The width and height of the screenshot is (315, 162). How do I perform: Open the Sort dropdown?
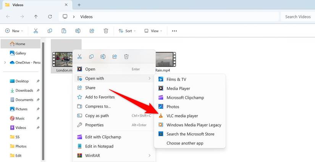pyautogui.click(x=127, y=31)
